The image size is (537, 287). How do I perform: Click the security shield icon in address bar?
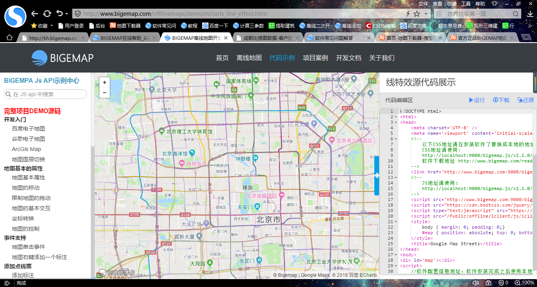[x=78, y=14]
